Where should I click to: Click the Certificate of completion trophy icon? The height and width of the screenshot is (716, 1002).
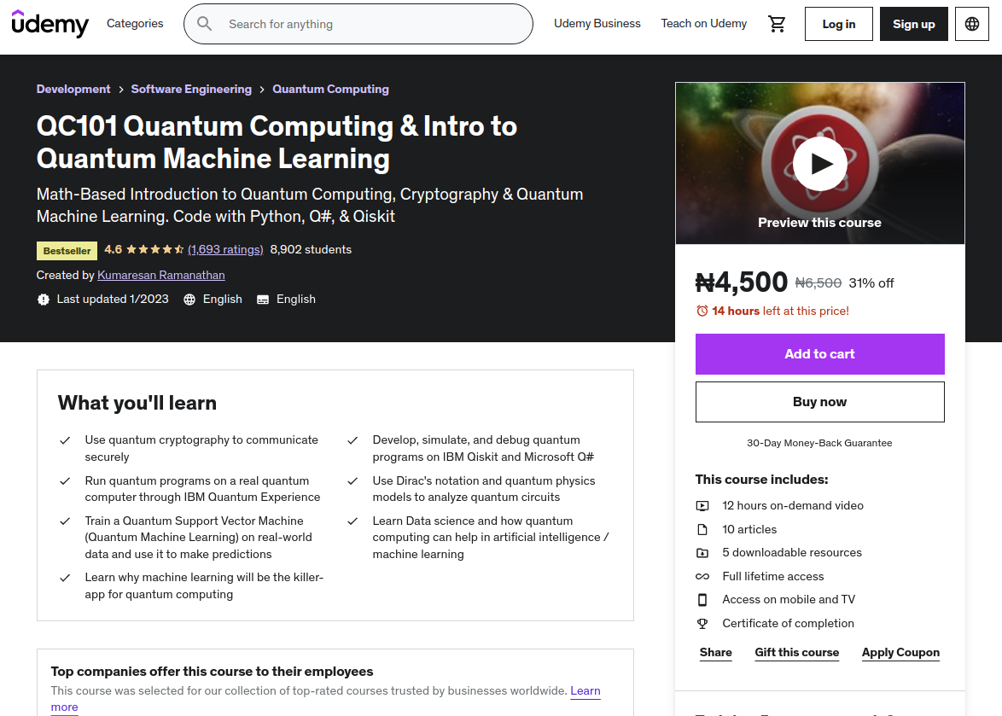(x=702, y=623)
